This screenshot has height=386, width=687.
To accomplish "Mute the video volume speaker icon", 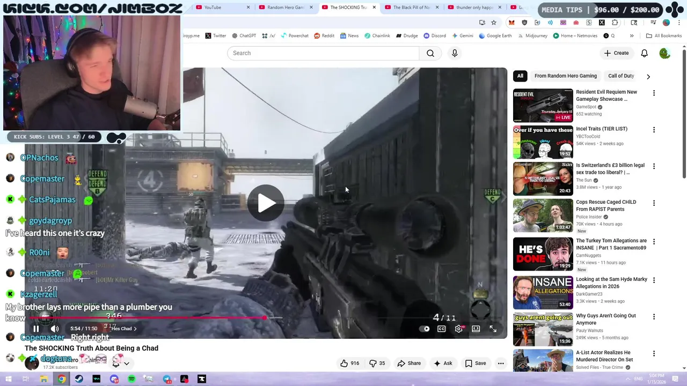I will pyautogui.click(x=55, y=329).
